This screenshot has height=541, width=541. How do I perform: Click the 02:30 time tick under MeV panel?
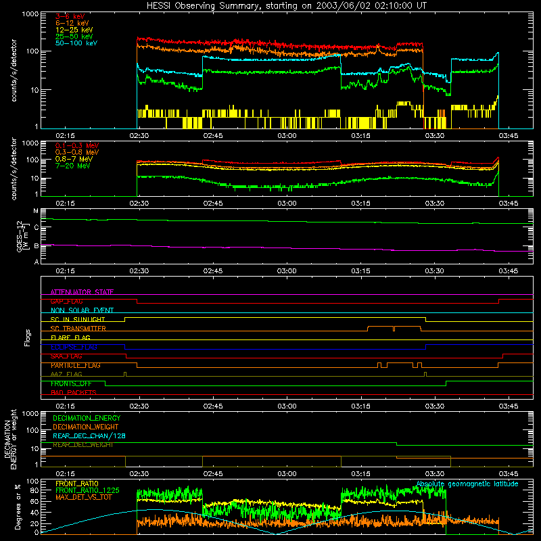(x=139, y=204)
